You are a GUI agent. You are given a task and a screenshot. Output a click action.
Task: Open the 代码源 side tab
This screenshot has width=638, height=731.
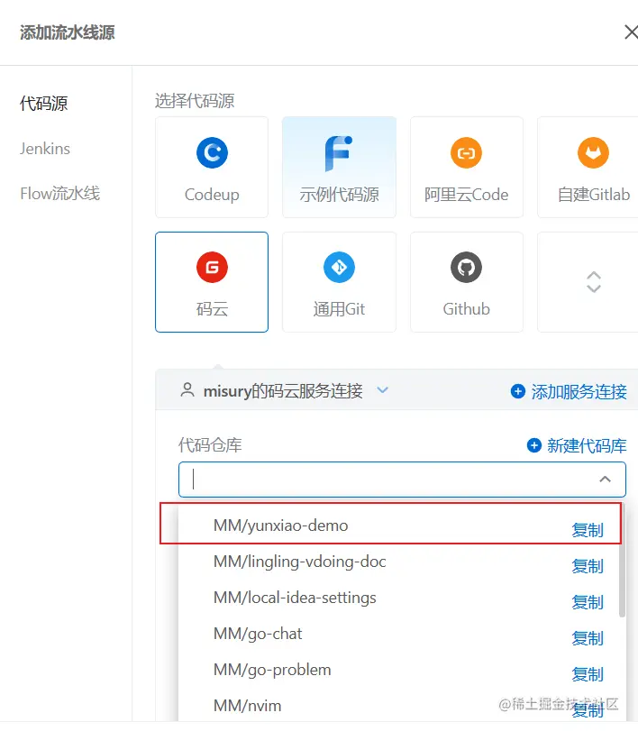[x=44, y=104]
